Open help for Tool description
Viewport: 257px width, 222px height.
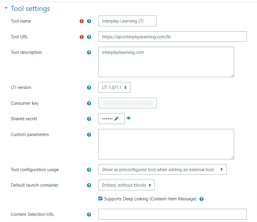point(89,53)
